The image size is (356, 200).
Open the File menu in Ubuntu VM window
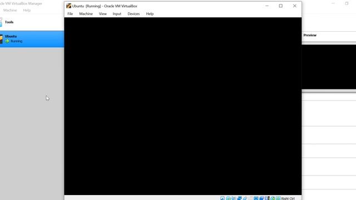[70, 14]
